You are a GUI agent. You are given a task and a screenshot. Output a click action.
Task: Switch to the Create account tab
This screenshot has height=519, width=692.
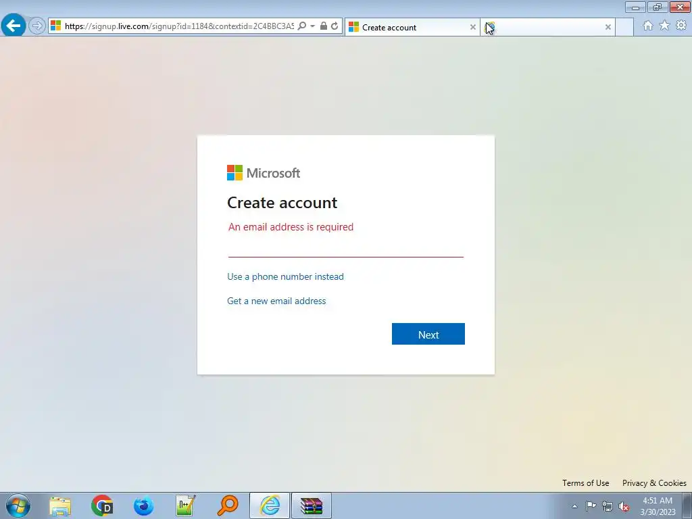(x=412, y=27)
